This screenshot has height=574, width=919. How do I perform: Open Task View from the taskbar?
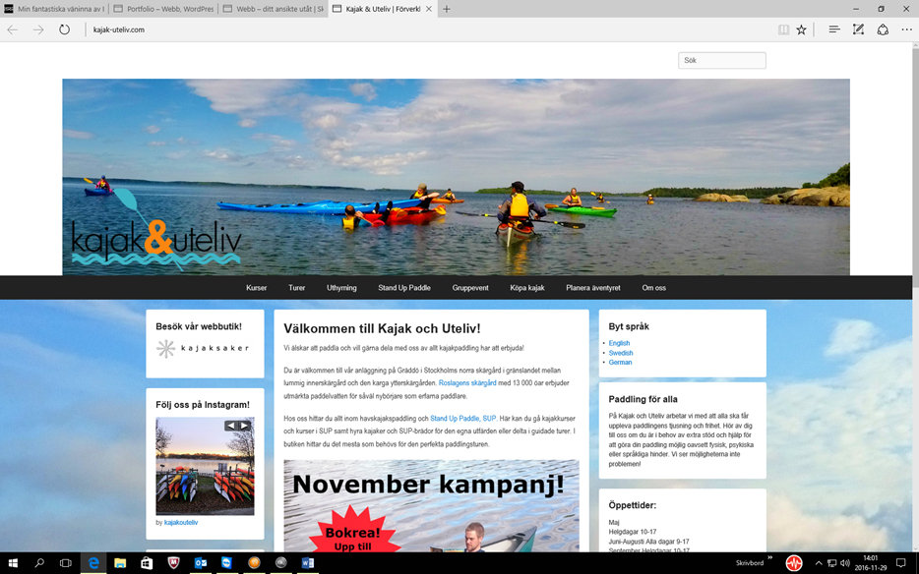pos(66,563)
